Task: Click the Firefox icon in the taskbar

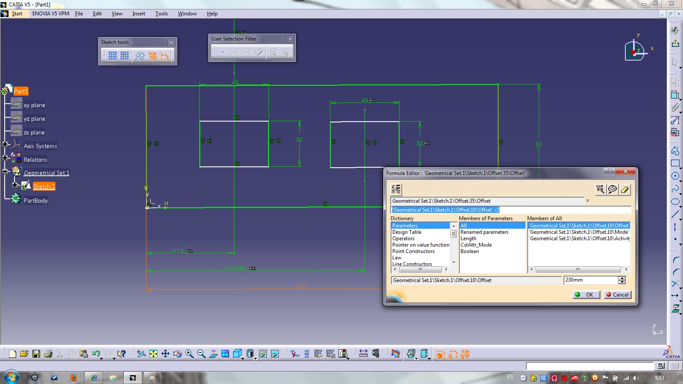Action: point(74,378)
